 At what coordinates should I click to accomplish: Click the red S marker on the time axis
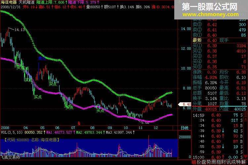(79, 123)
